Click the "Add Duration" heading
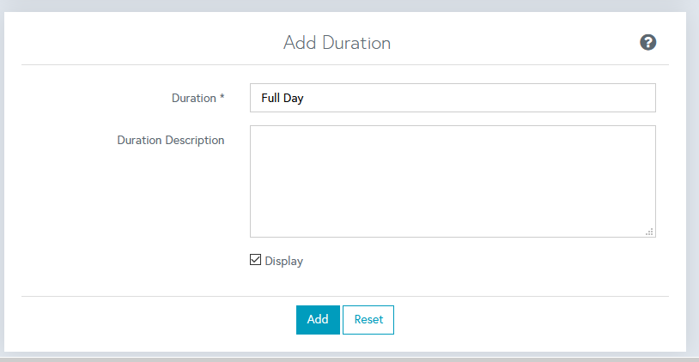Image resolution: width=699 pixels, height=362 pixels. (337, 42)
